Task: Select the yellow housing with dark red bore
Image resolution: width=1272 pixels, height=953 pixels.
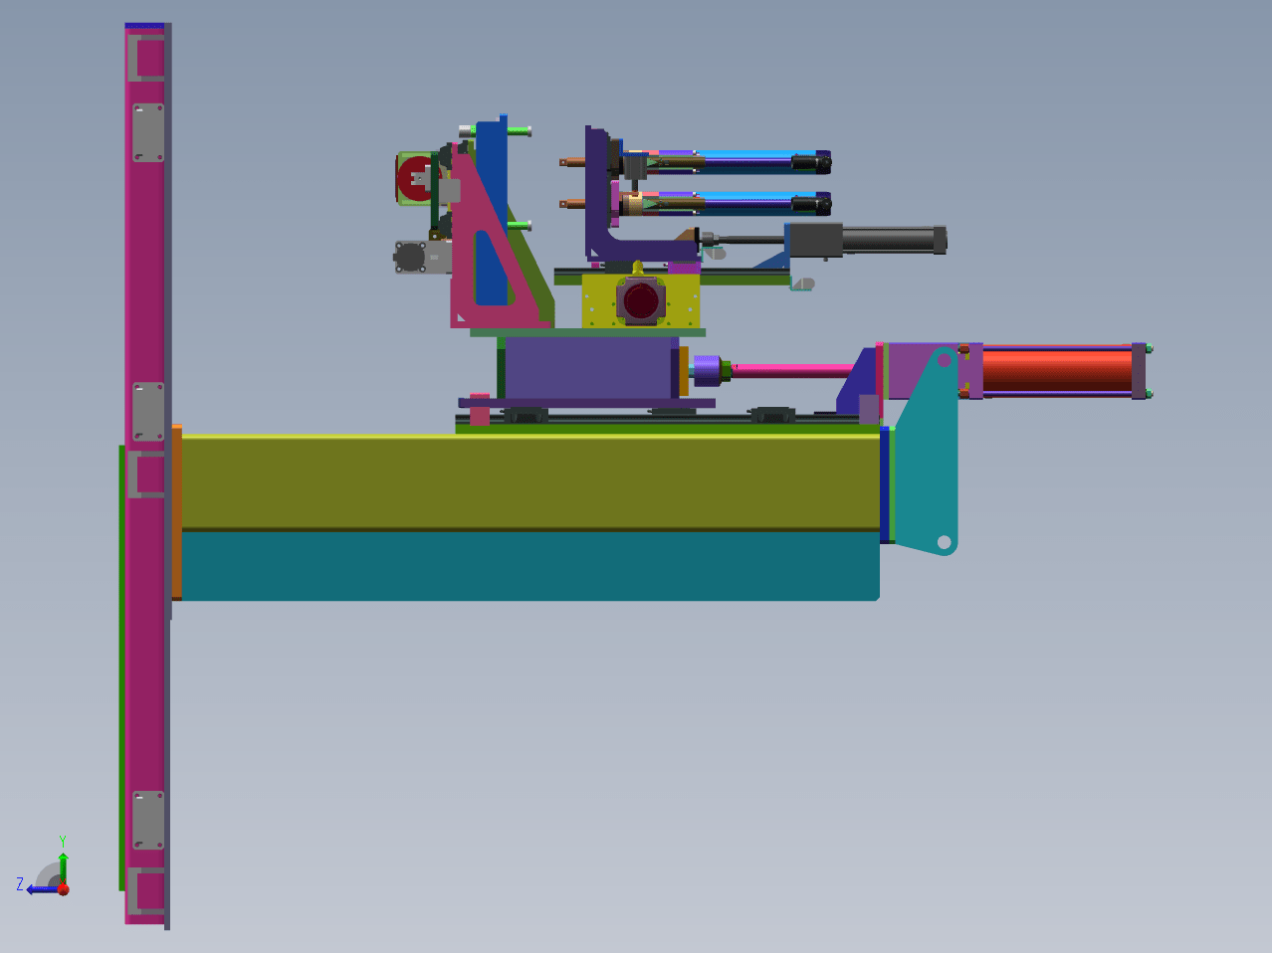Action: [641, 300]
